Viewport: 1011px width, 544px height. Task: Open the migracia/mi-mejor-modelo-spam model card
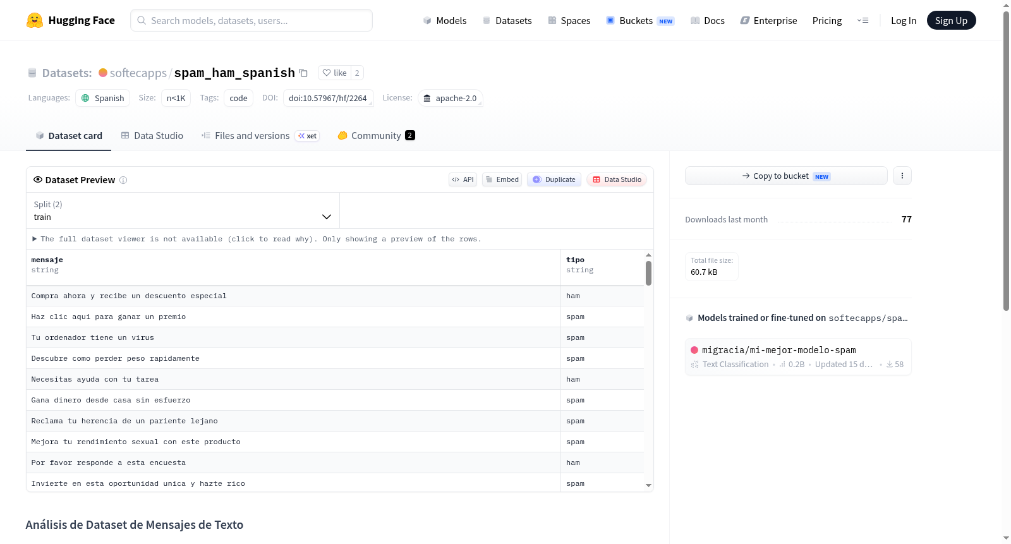pos(798,357)
